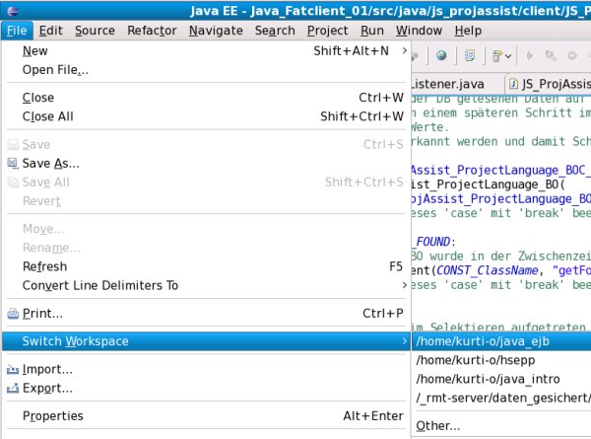Open the Navigate menu in menu bar

click(x=216, y=31)
